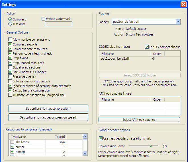Click Set options to max compression
Screen dimensions: 188x162
tap(48, 108)
